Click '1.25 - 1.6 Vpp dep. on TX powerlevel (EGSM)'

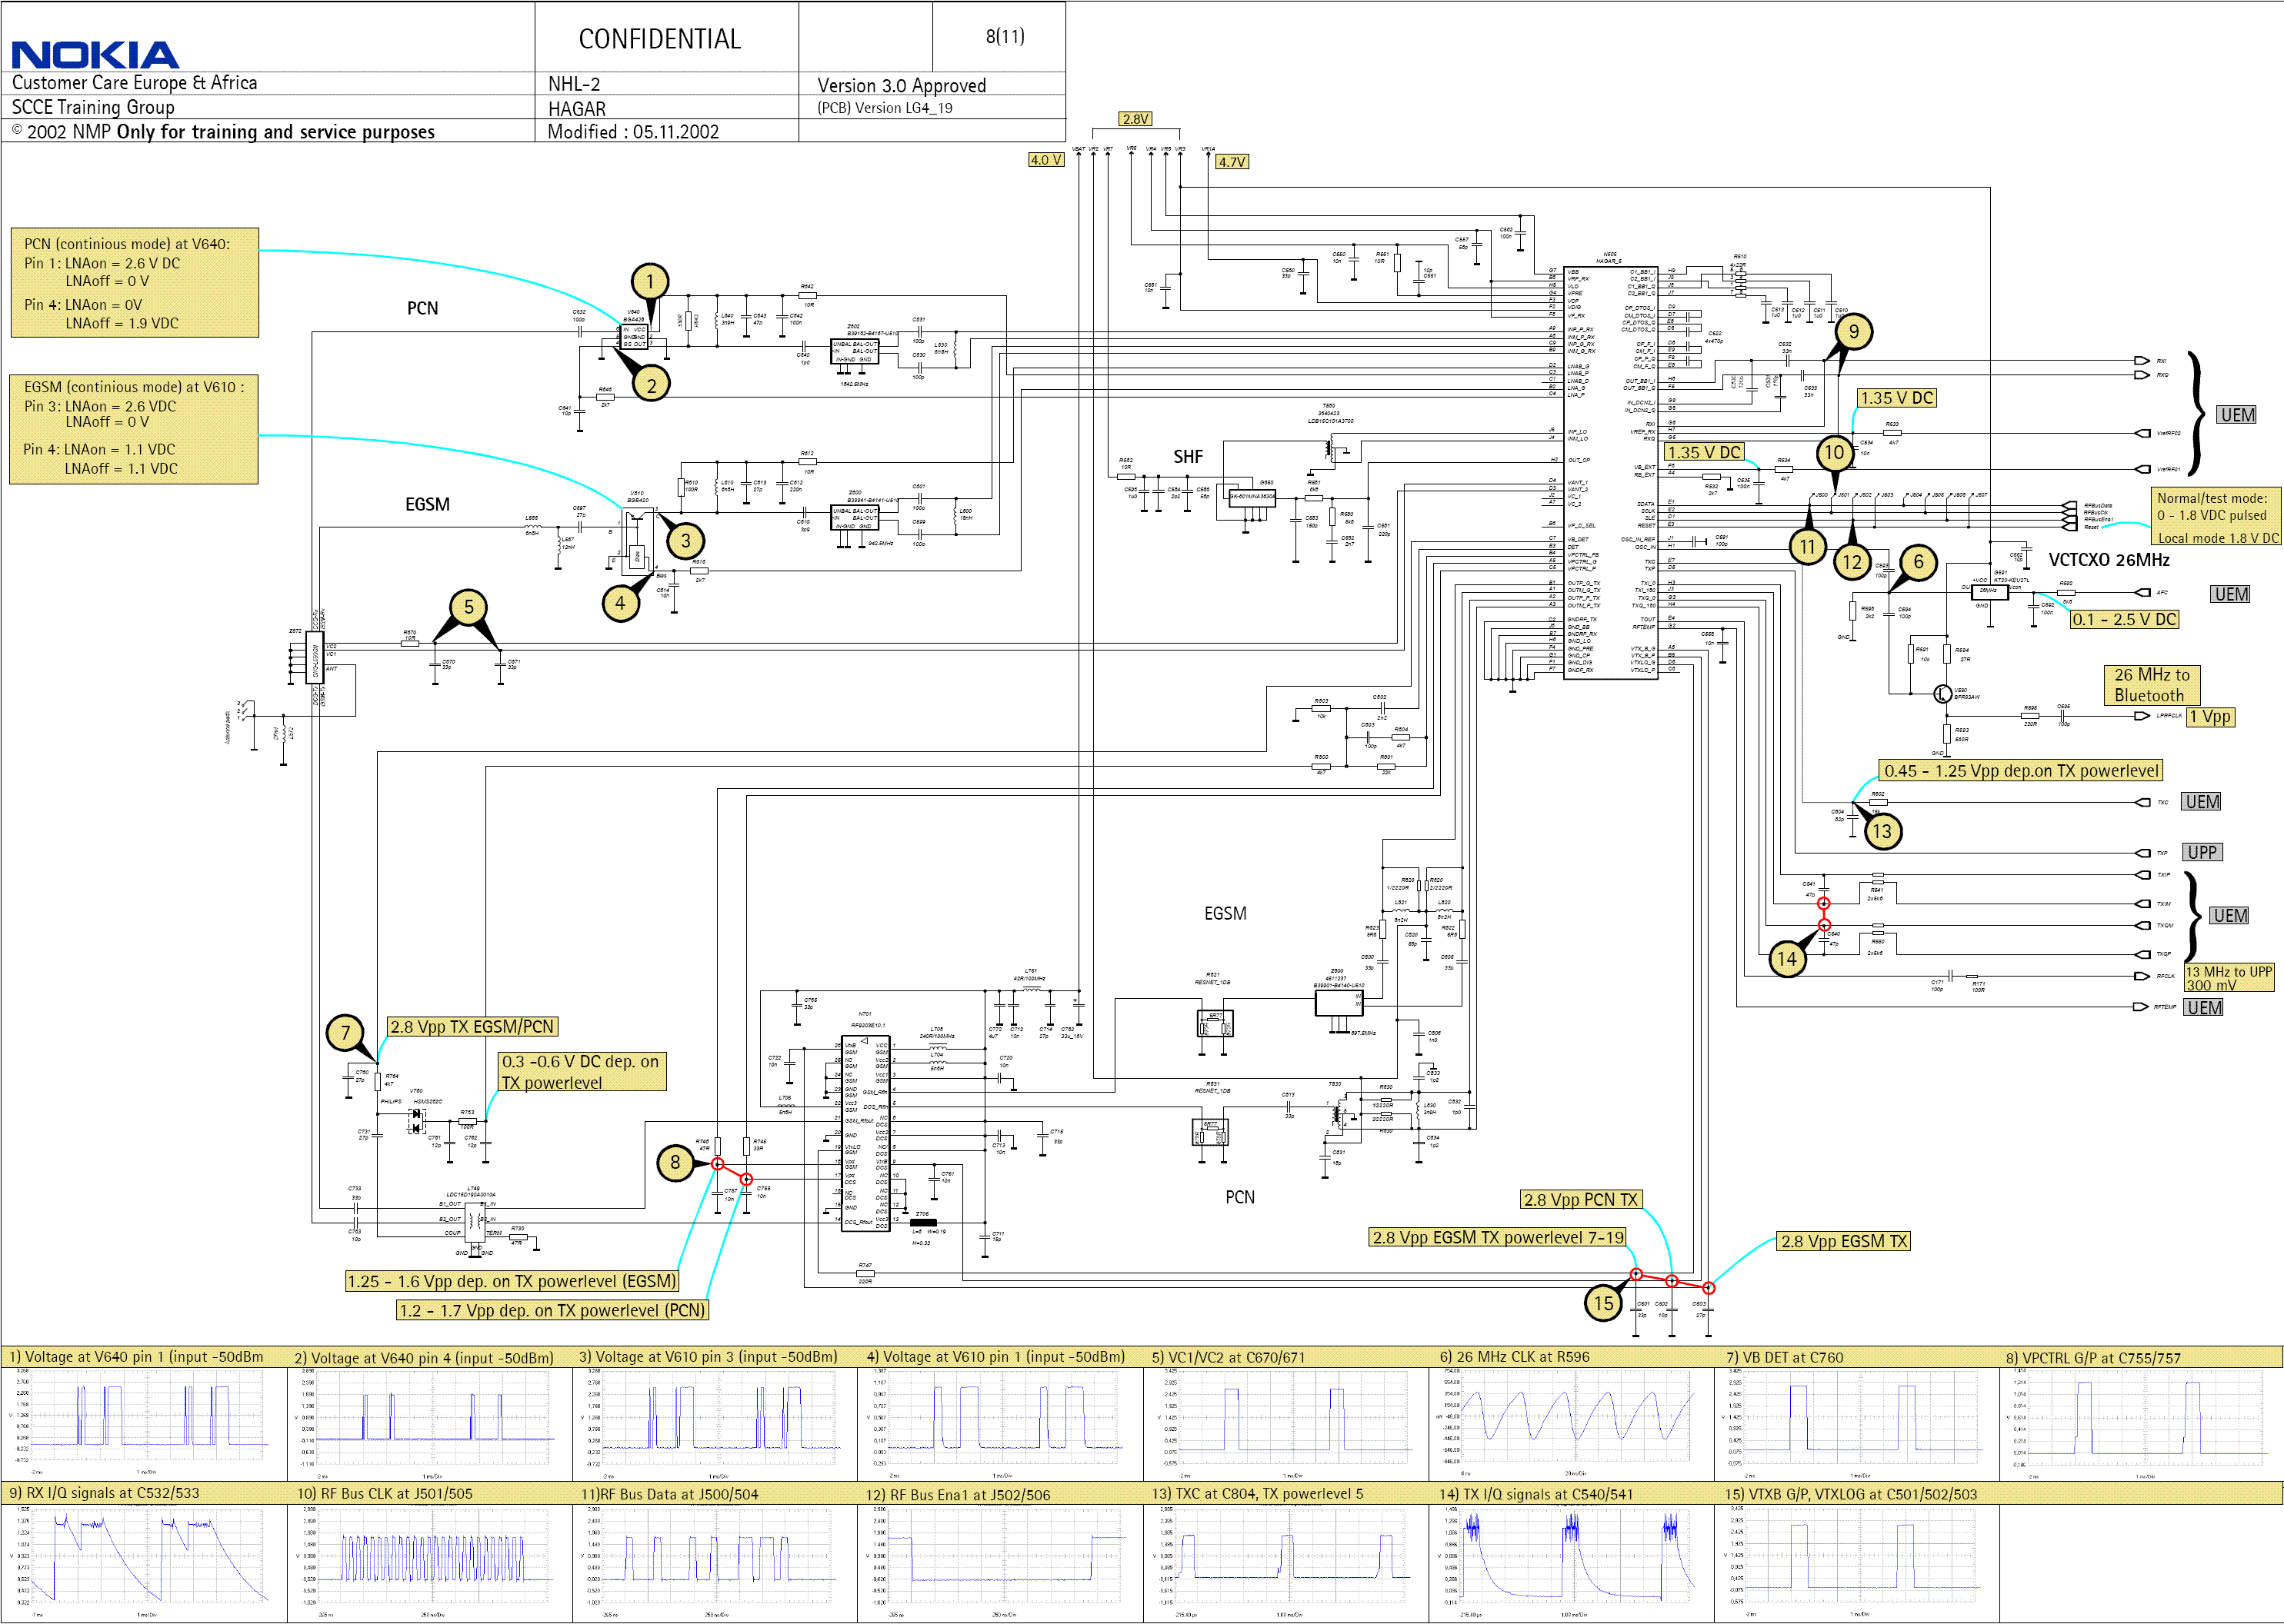click(x=512, y=1282)
